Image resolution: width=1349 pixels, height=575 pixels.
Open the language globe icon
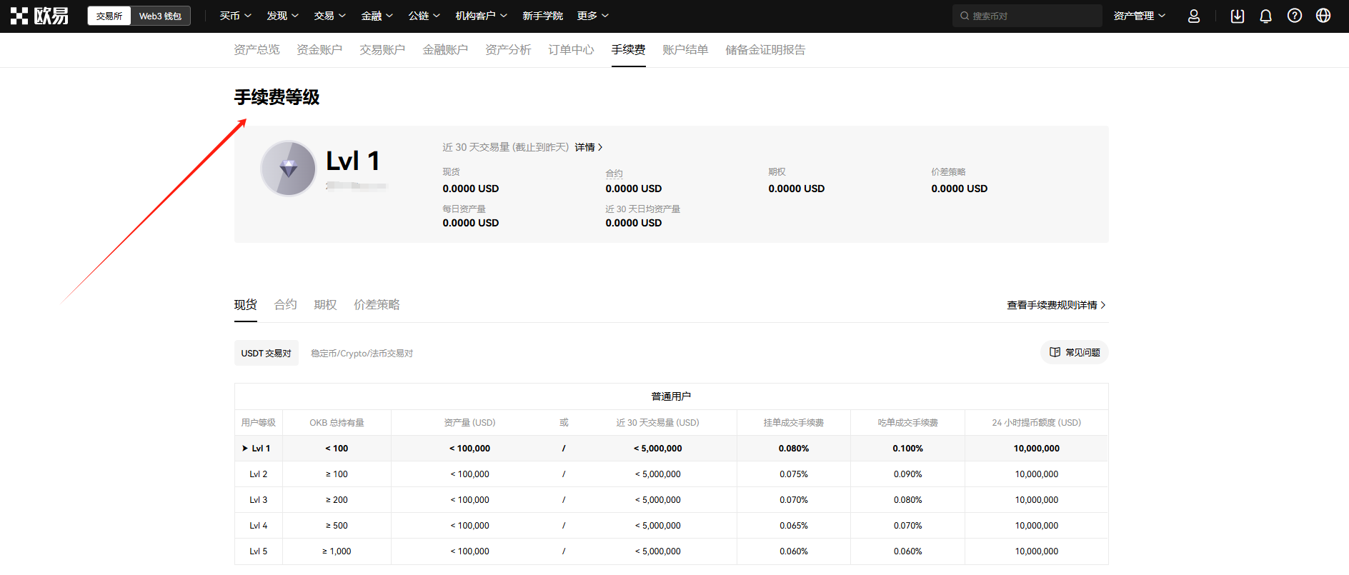[x=1323, y=16]
